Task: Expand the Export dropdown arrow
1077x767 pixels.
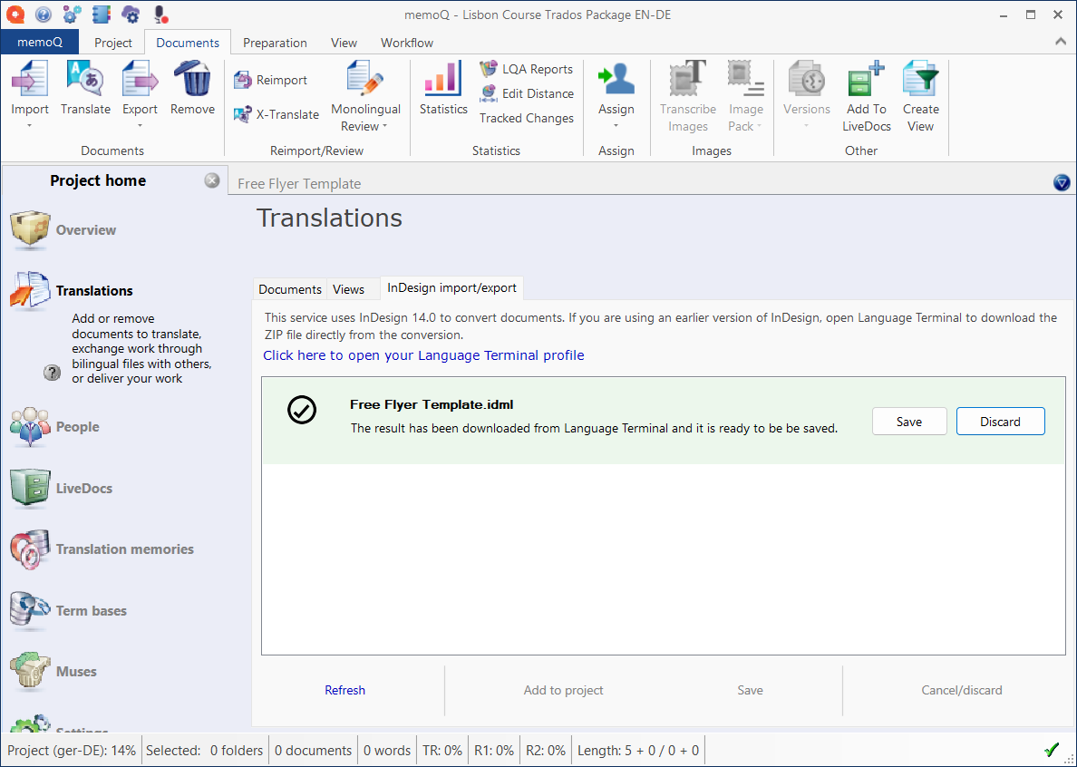Action: point(141,126)
